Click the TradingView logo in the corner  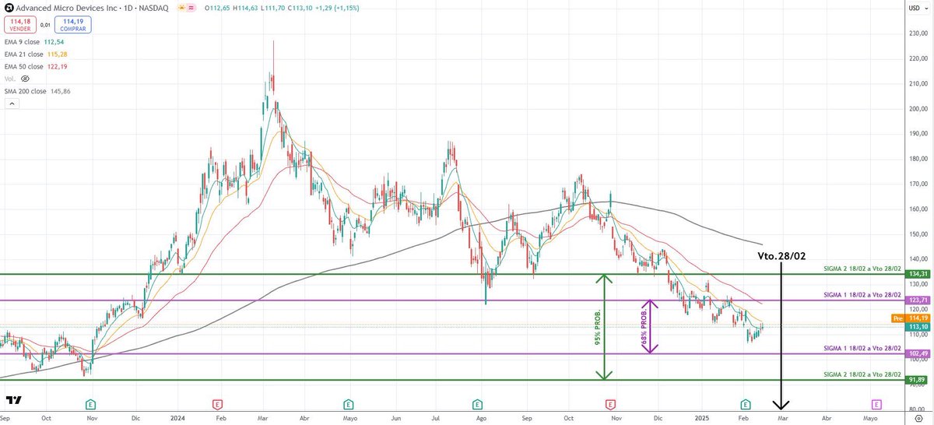click(13, 400)
